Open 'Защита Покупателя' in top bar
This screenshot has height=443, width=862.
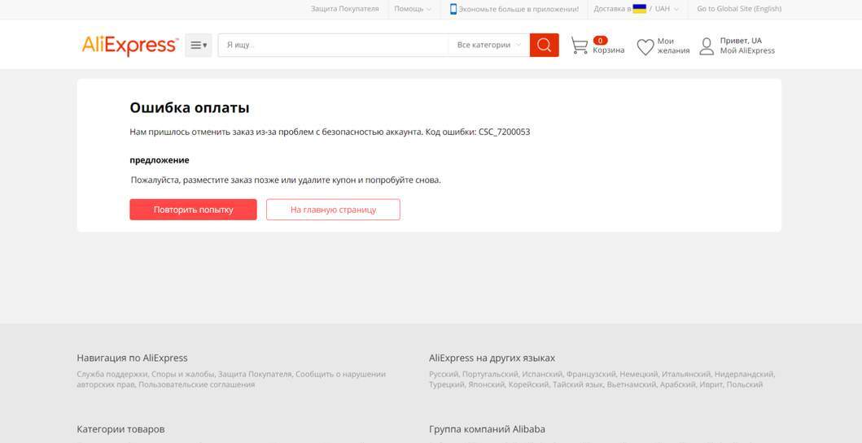click(344, 9)
